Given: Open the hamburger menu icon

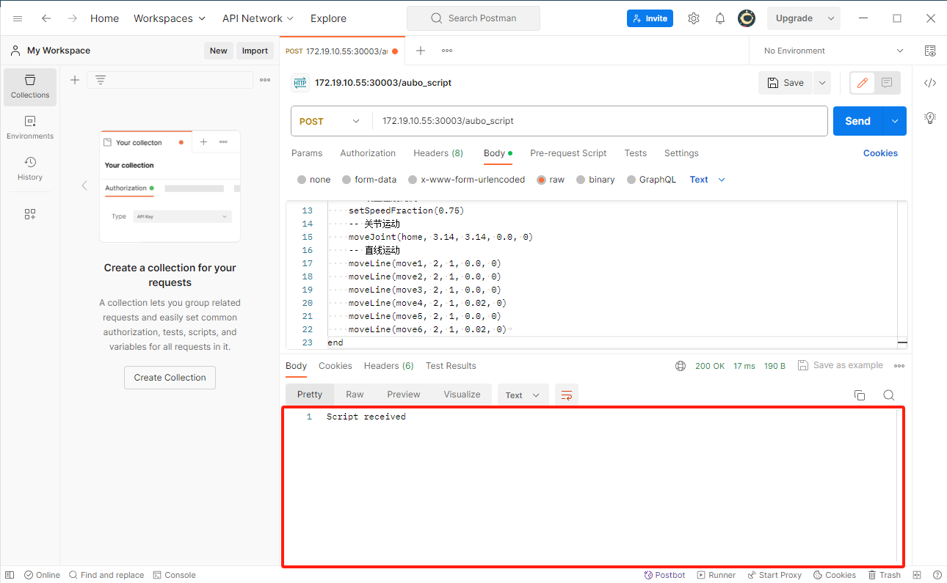Looking at the screenshot, I should (x=18, y=18).
